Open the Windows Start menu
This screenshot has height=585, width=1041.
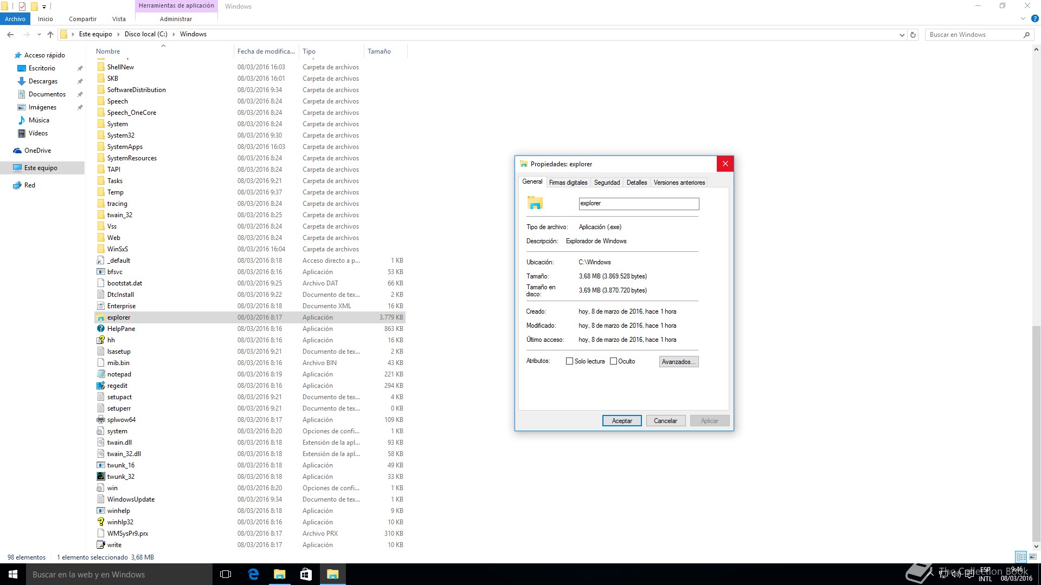(x=13, y=574)
